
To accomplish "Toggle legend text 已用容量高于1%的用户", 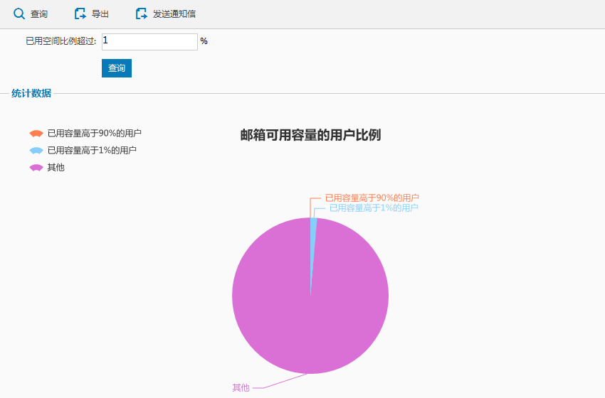I will click(x=92, y=151).
